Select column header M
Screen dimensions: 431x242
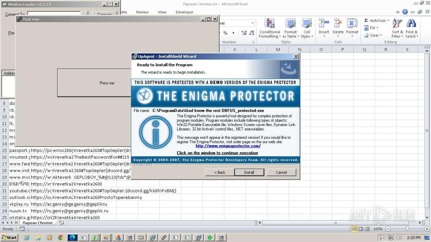(278, 49)
